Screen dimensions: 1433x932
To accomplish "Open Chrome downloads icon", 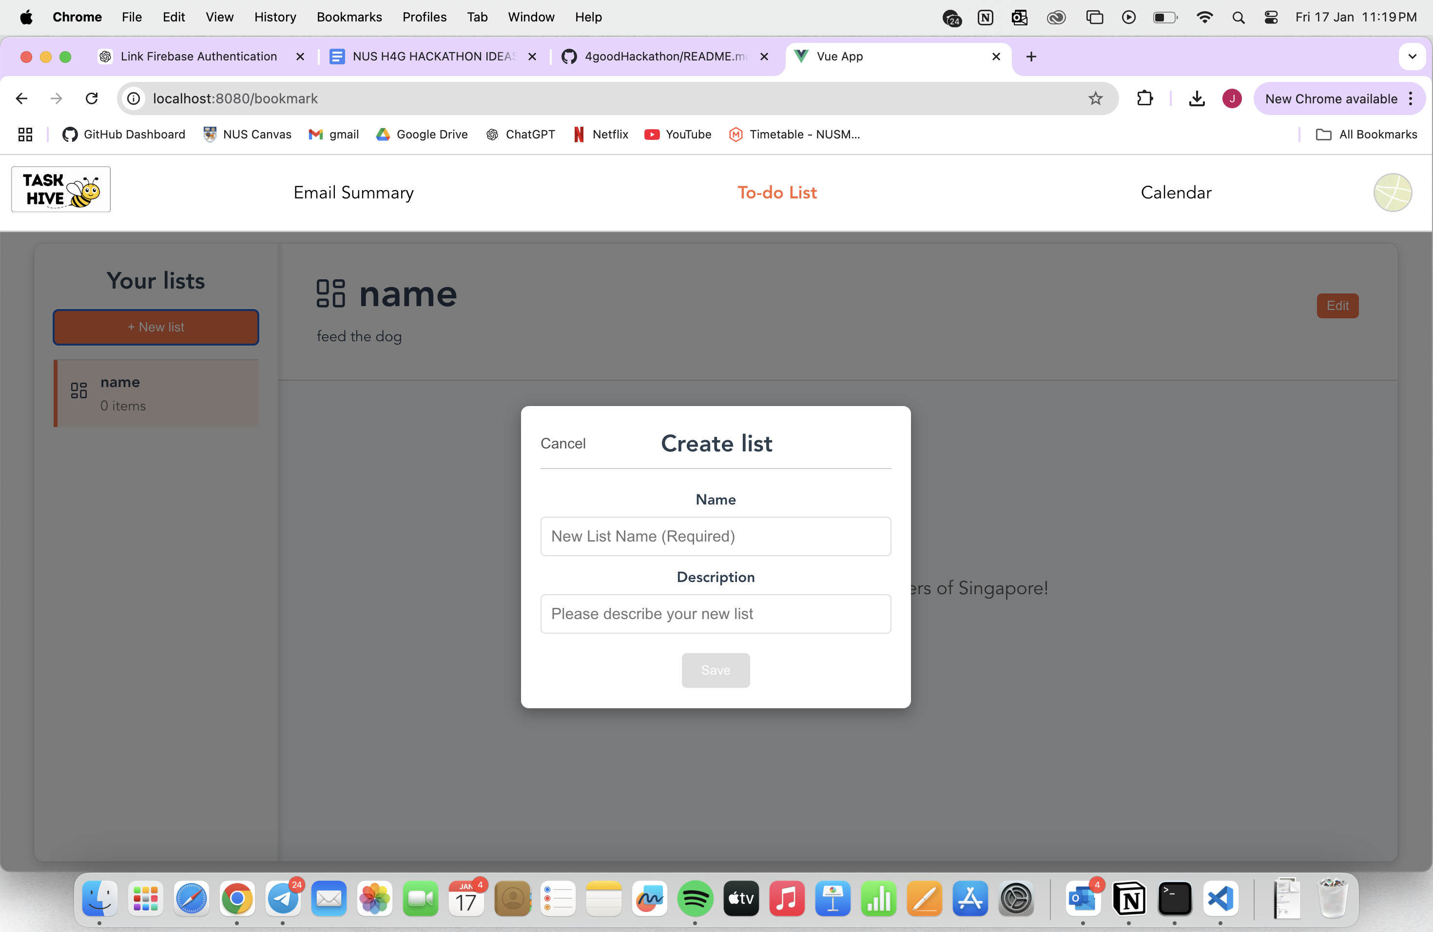I will pyautogui.click(x=1197, y=99).
